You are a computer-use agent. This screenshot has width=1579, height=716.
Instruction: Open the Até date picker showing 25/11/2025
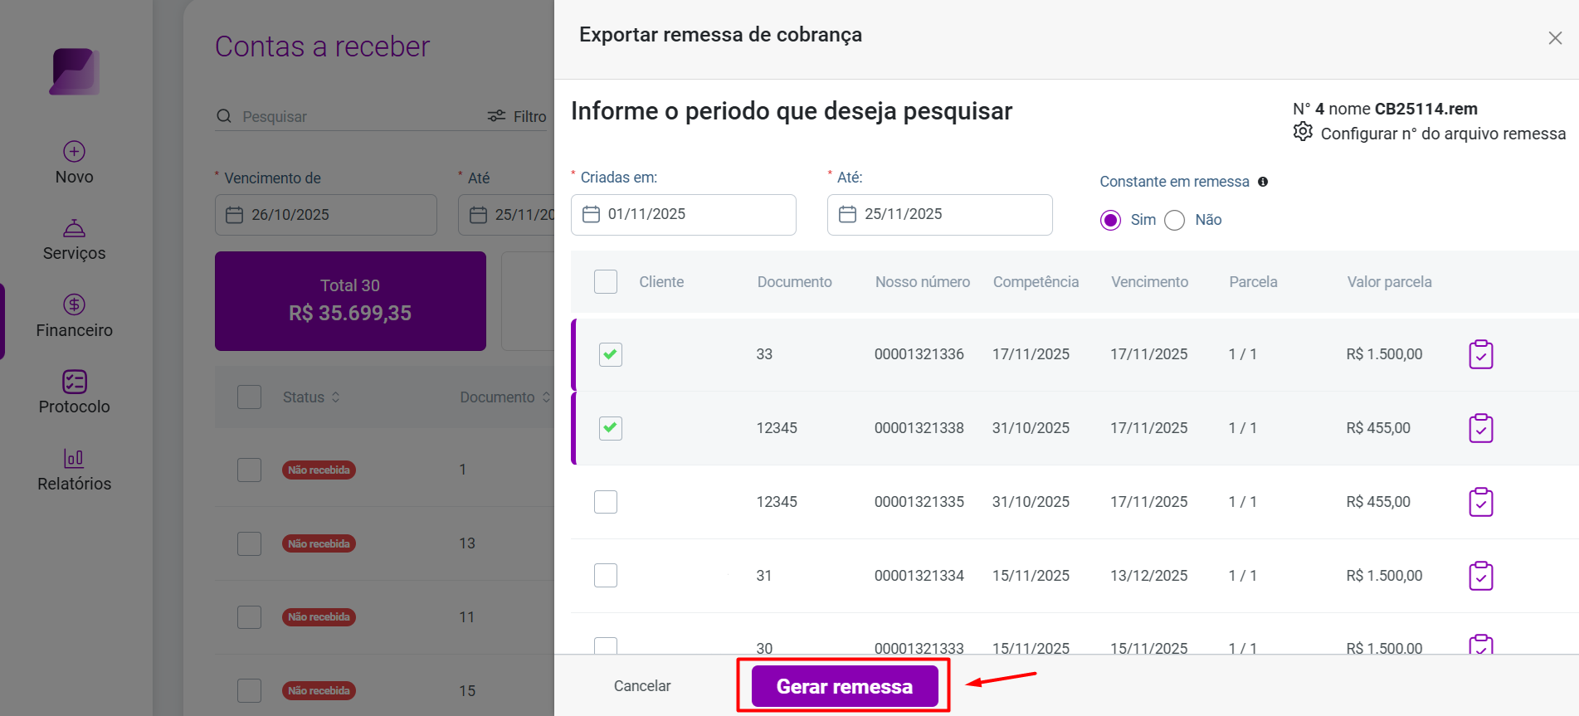click(x=940, y=215)
